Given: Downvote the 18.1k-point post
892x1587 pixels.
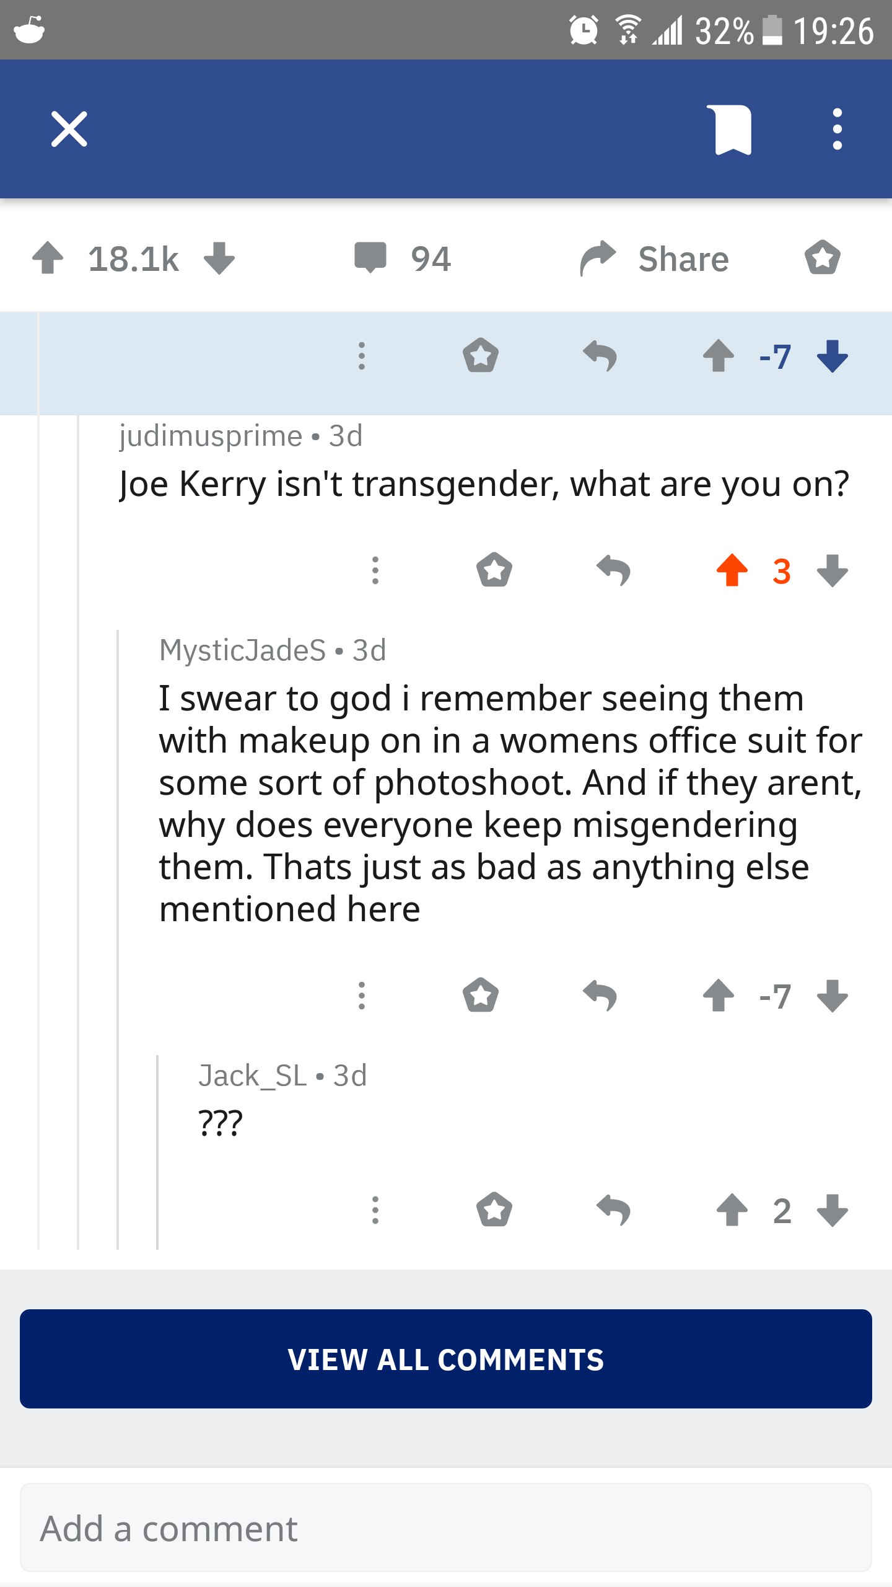Looking at the screenshot, I should pyautogui.click(x=219, y=258).
